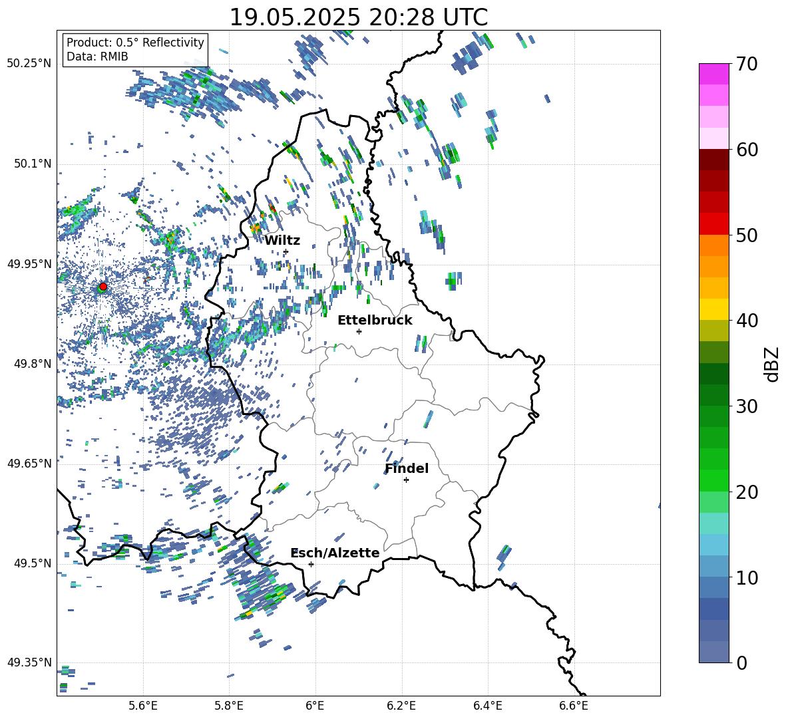788x719 pixels.
Task: Click the 50.1°N latitude label
Action: click(33, 164)
